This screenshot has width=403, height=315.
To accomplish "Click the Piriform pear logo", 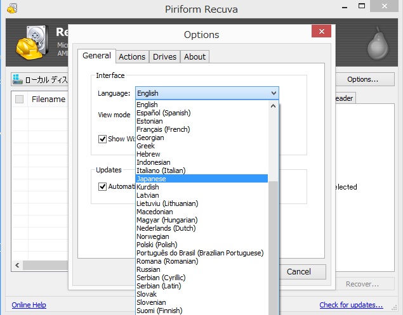I will click(378, 43).
